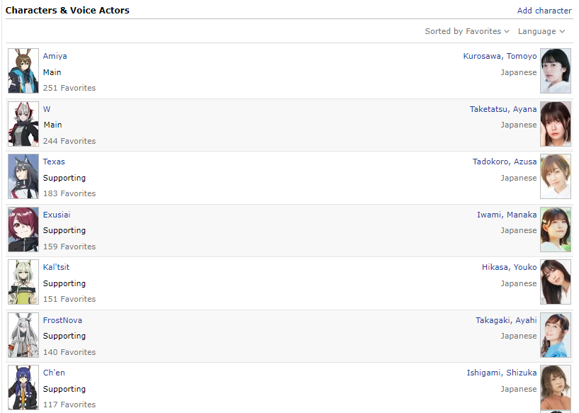The width and height of the screenshot is (579, 413).
Task: Click Japanese label under Hikasa, Youko
Action: 519,283
